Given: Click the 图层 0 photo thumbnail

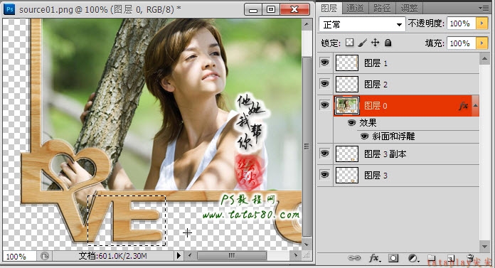Looking at the screenshot, I should click(346, 105).
